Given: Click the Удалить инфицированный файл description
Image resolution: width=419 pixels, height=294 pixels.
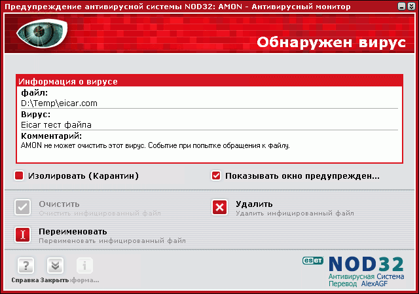Looking at the screenshot, I should pyautogui.click(x=295, y=213).
